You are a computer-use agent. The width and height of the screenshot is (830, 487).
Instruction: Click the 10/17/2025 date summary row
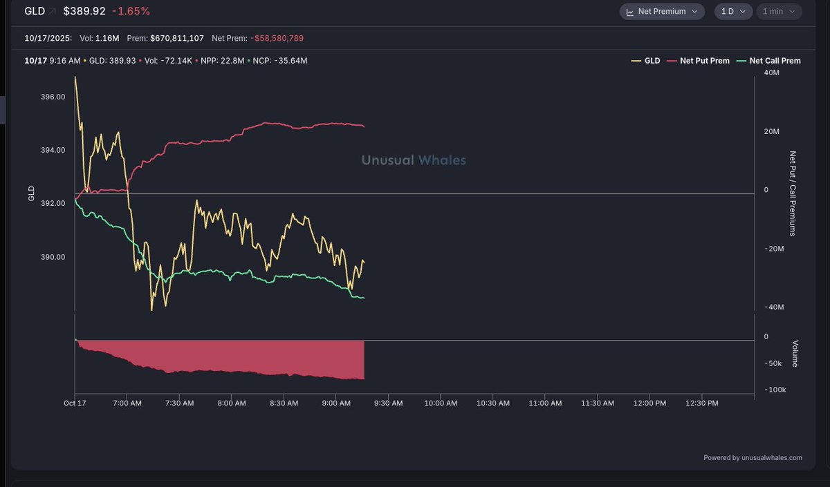(x=50, y=38)
